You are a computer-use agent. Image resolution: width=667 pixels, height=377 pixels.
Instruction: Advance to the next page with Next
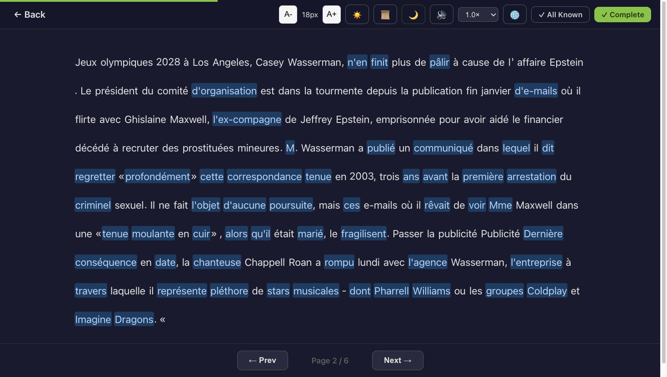pos(398,360)
